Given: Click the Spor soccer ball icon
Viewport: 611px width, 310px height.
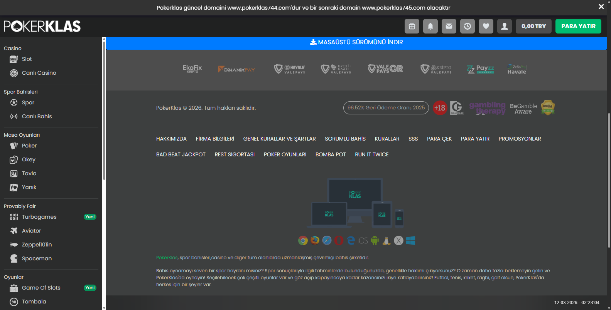Looking at the screenshot, I should coord(14,102).
